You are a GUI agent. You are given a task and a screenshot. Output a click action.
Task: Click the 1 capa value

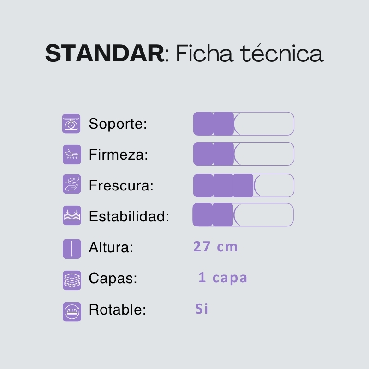(x=223, y=278)
